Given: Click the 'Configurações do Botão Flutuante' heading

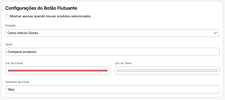Looking at the screenshot, I should click(41, 8).
